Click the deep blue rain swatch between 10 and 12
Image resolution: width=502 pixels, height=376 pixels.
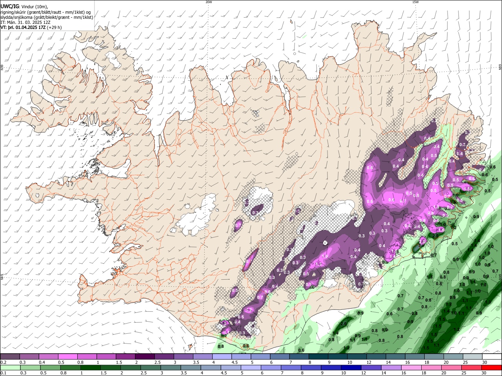click(350, 367)
